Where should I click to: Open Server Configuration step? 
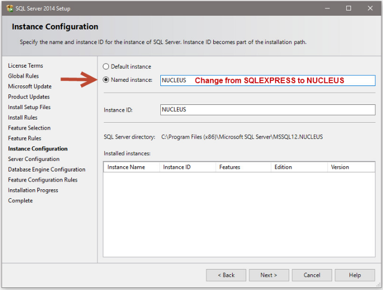tap(34, 159)
